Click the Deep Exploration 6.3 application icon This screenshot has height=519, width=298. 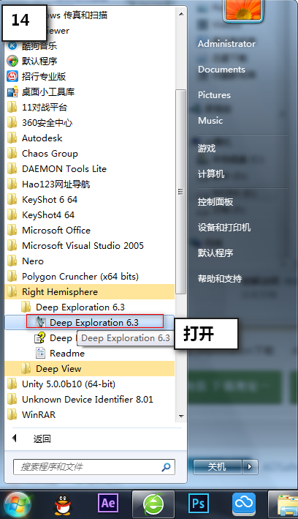40,322
